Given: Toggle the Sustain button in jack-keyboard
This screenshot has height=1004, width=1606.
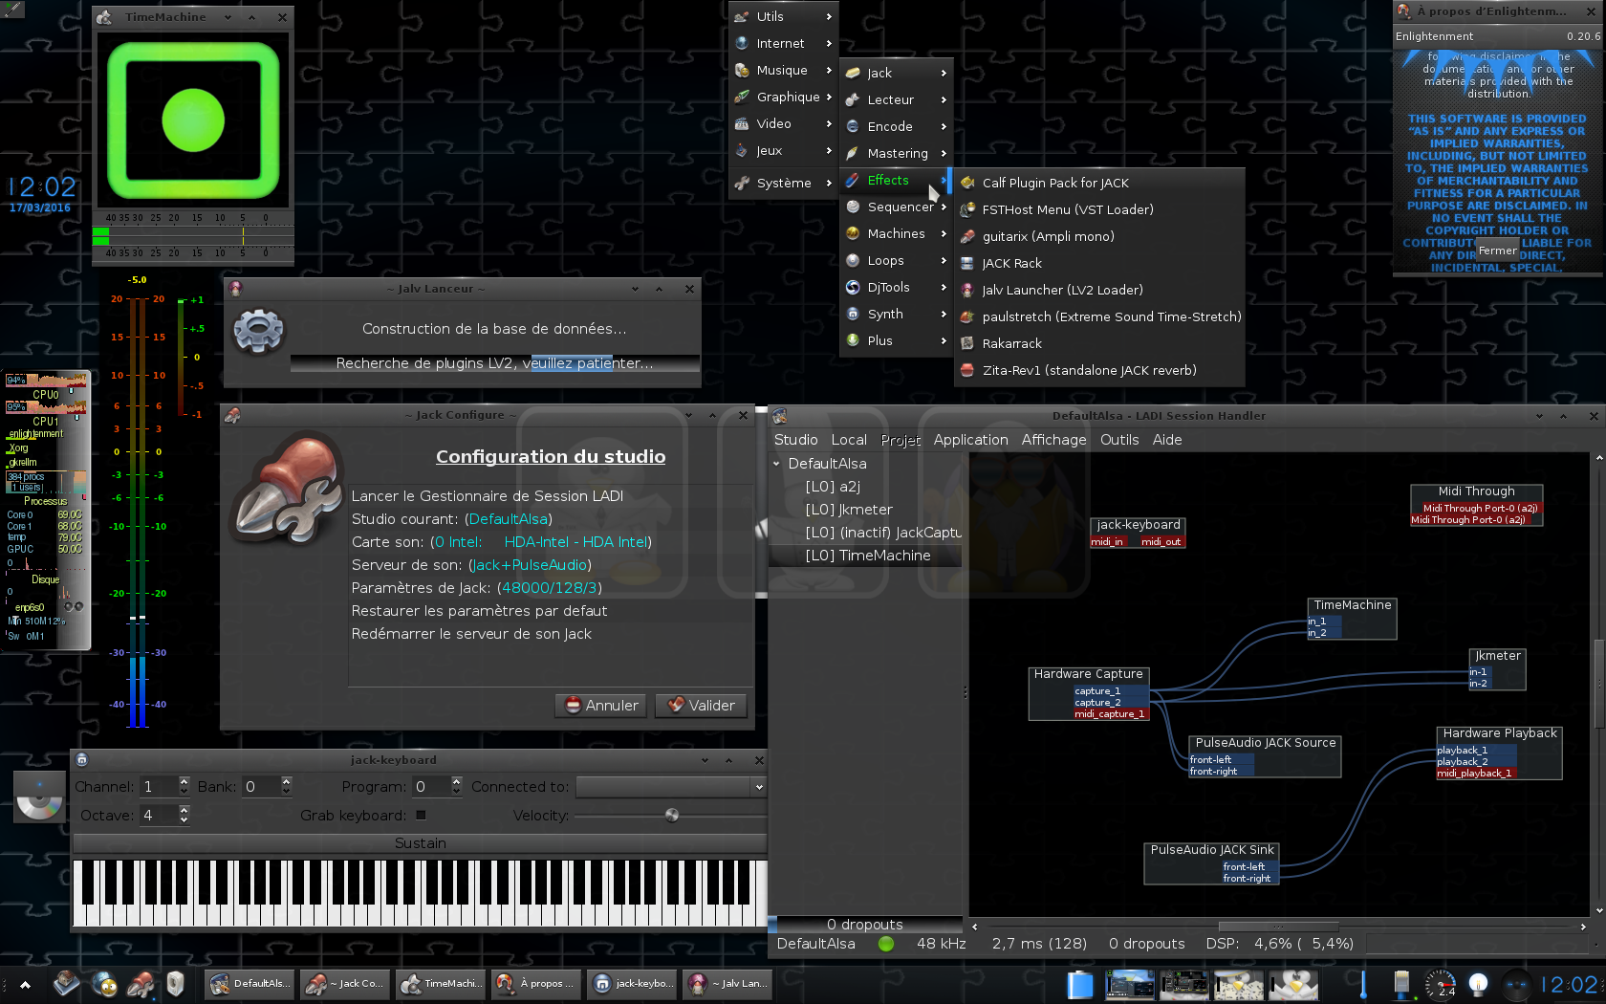Looking at the screenshot, I should tap(420, 843).
